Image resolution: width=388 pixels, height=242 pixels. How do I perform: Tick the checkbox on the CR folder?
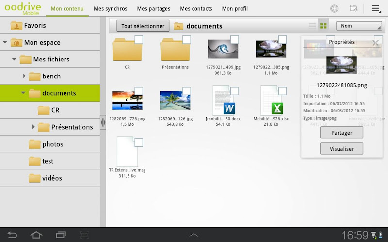coord(139,40)
